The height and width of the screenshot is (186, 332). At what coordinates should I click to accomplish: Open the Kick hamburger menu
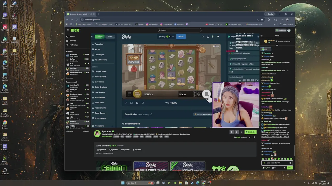(68, 30)
